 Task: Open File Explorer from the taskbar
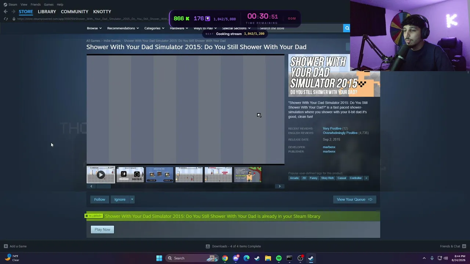point(268,258)
